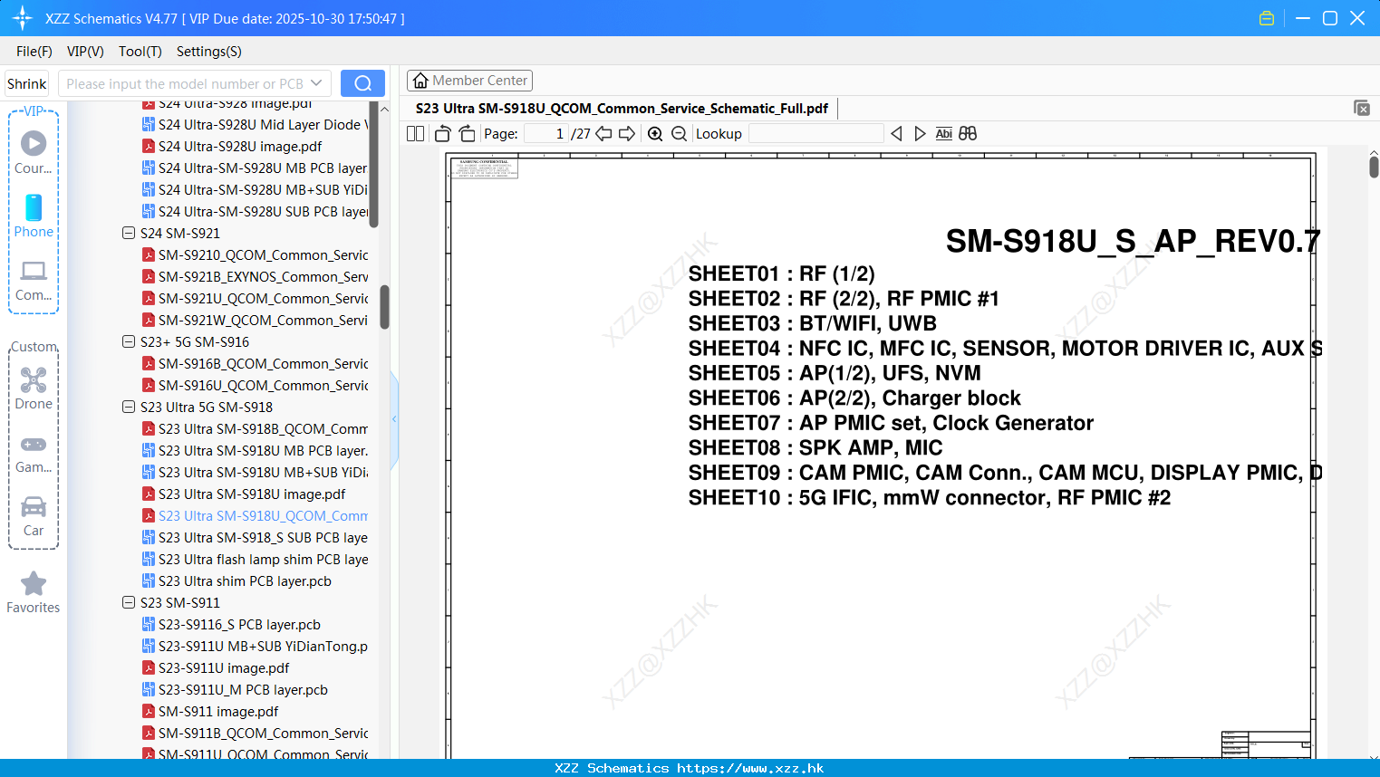Click the binoculars search icon
Screen dimensions: 1380x777
[968, 134]
